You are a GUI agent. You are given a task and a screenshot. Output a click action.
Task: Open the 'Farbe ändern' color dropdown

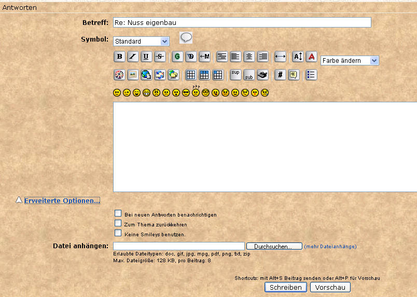(350, 61)
